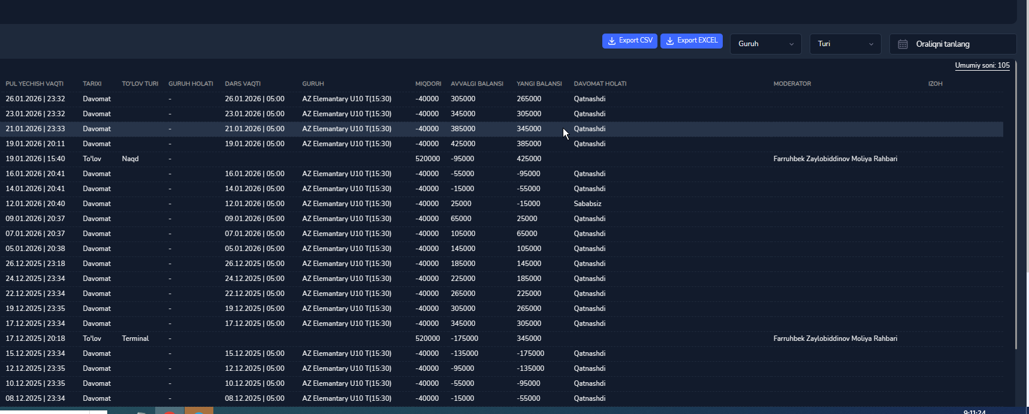Click the Export EXCEL button
This screenshot has width=1029, height=414.
click(691, 41)
